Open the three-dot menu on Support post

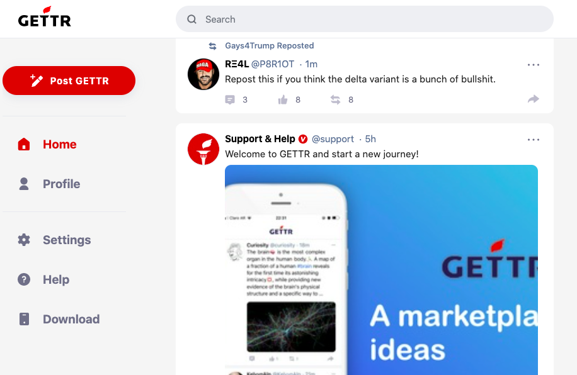click(x=533, y=140)
